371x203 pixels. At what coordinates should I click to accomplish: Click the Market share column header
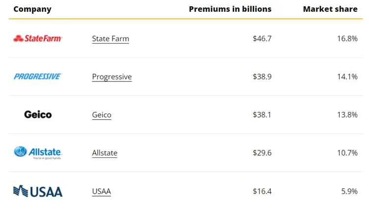pyautogui.click(x=330, y=9)
